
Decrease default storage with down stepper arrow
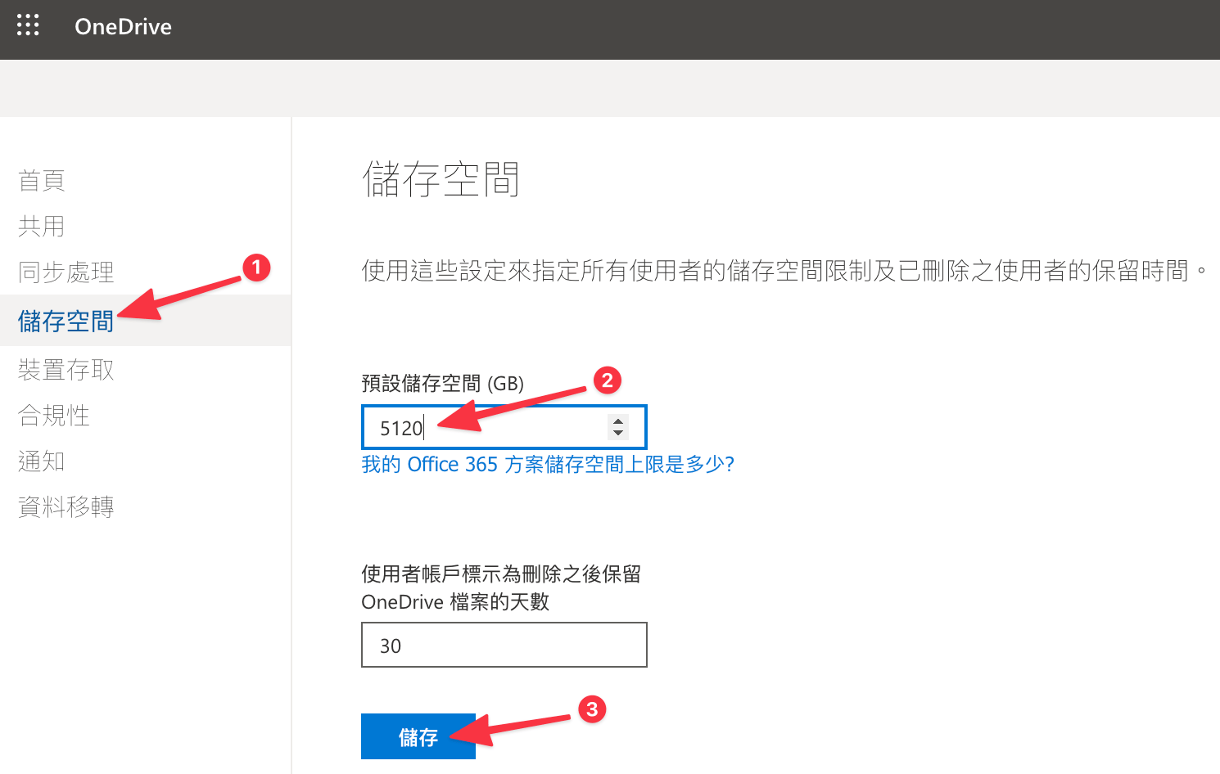[618, 432]
